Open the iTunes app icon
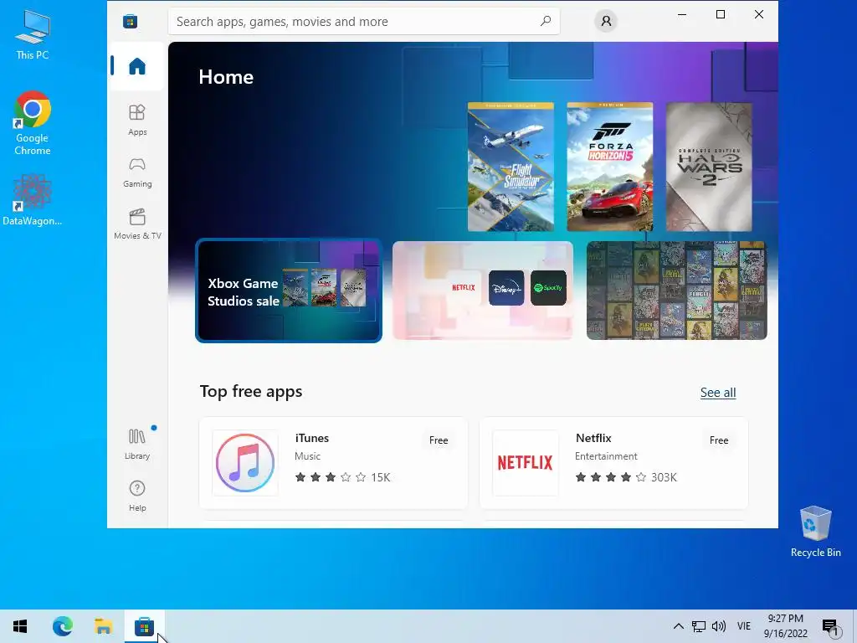Screen dimensions: 857x643 pos(245,462)
